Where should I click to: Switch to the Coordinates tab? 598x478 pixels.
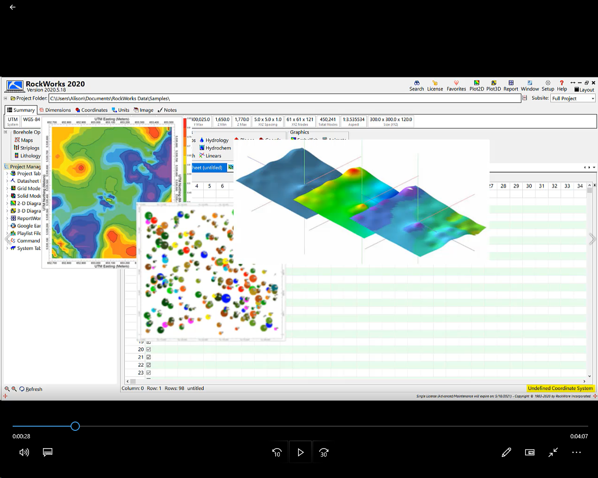tap(92, 110)
